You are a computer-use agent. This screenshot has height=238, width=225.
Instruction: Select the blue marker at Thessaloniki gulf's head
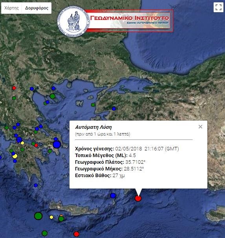pyautogui.click(x=32, y=89)
